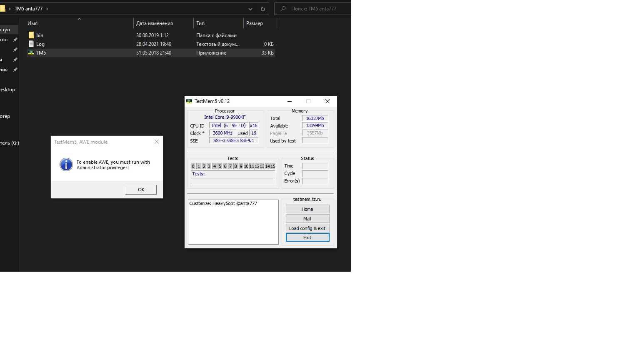Close the TestMem5 AWE module dialog
This screenshot has height=360, width=640.
tap(157, 142)
